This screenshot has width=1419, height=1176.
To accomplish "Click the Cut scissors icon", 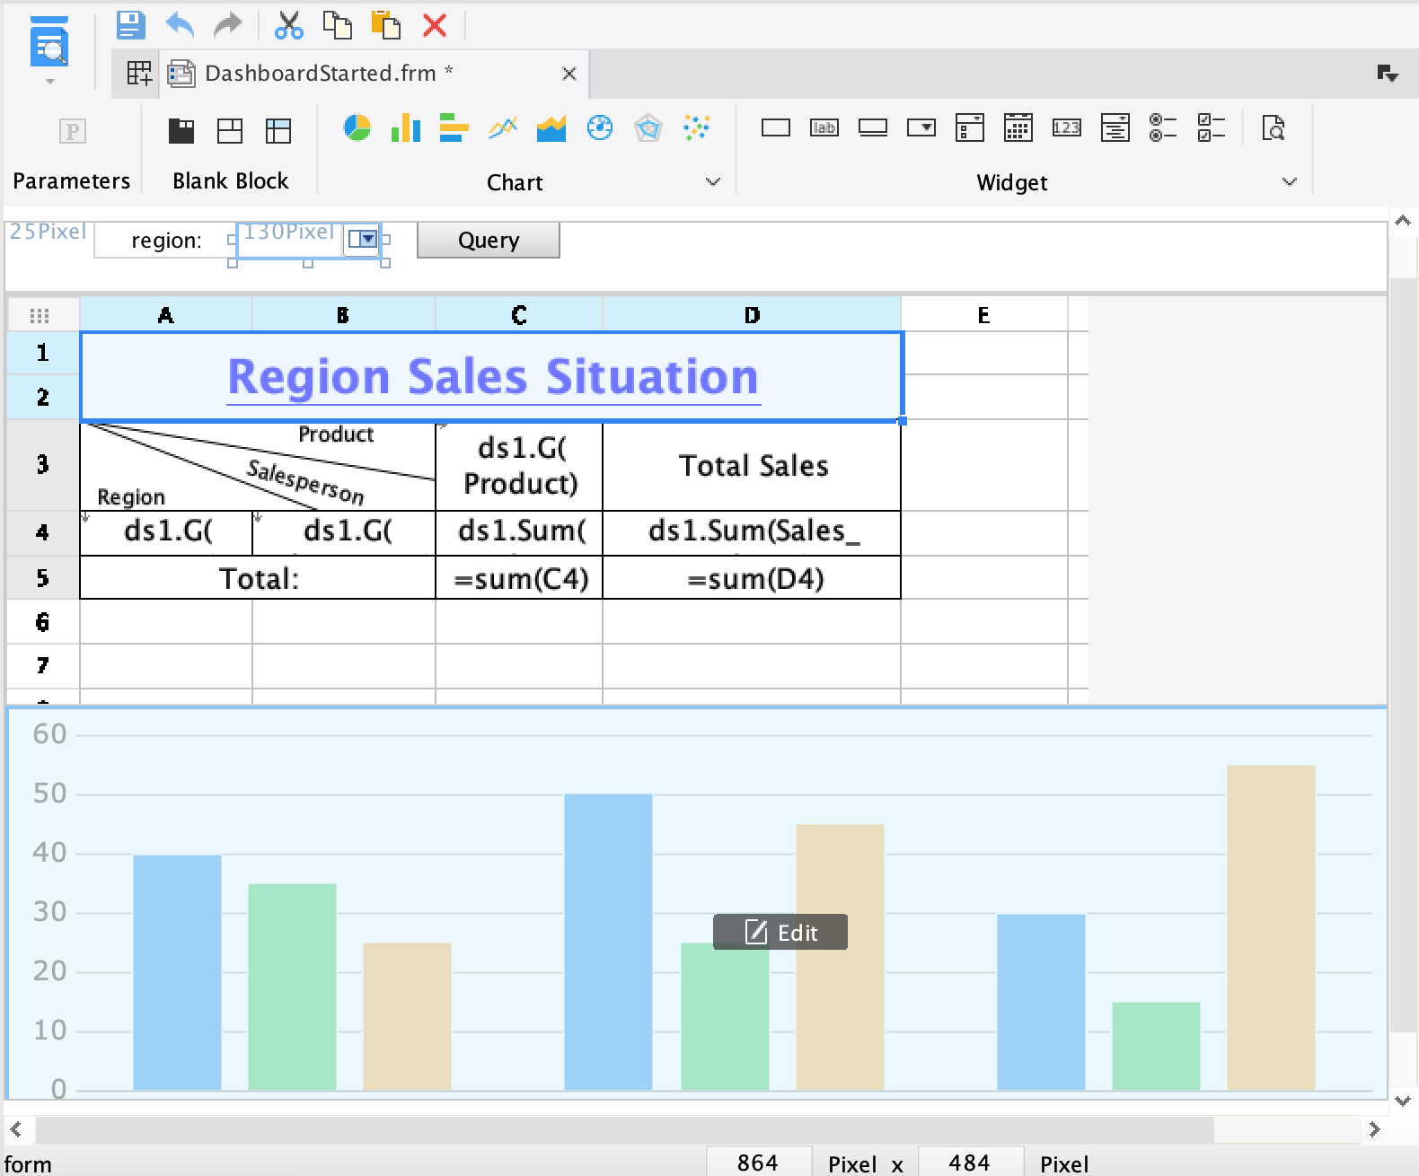I will point(288,25).
